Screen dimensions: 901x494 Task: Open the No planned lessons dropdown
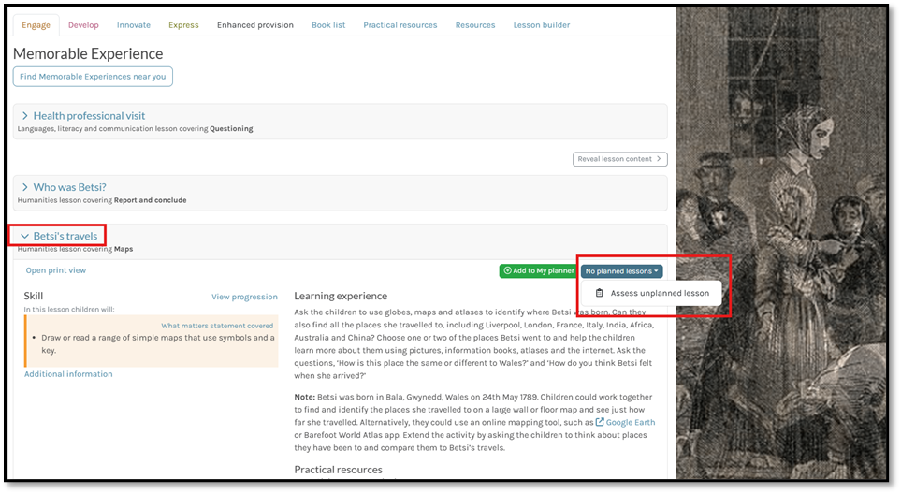[622, 271]
